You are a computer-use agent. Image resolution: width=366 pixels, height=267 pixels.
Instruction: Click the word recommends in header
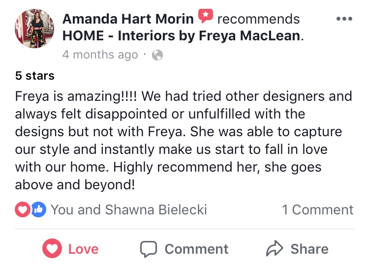click(x=258, y=19)
